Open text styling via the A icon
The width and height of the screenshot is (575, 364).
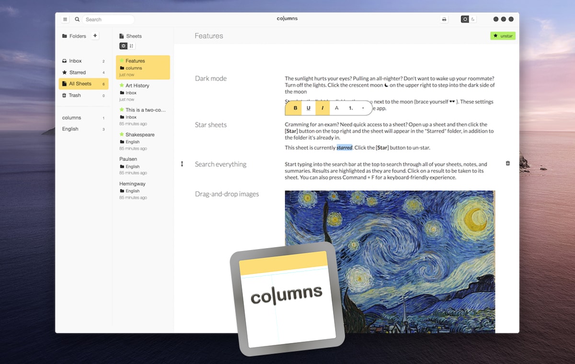point(336,108)
